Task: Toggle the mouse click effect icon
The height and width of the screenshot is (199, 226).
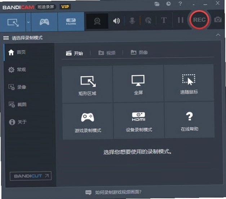Action: [148, 20]
